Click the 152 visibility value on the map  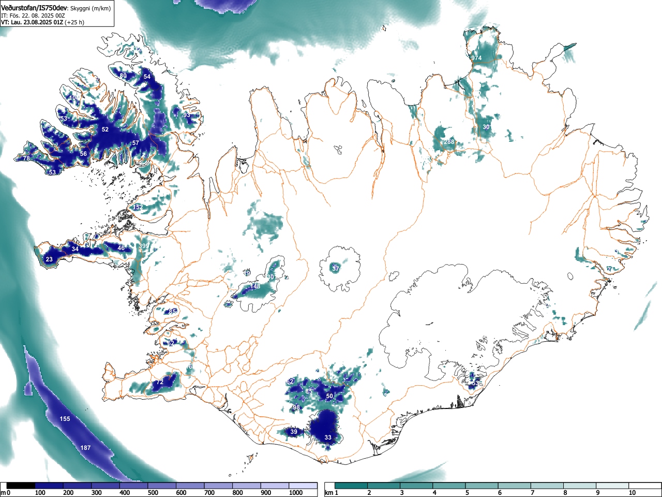137,207
